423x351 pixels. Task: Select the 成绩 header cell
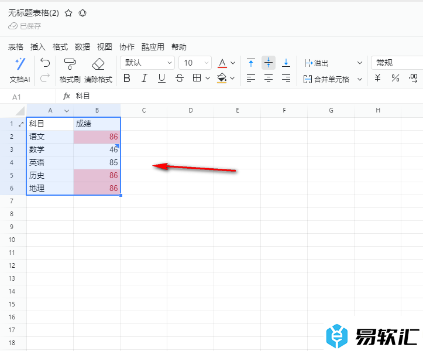[97, 124]
